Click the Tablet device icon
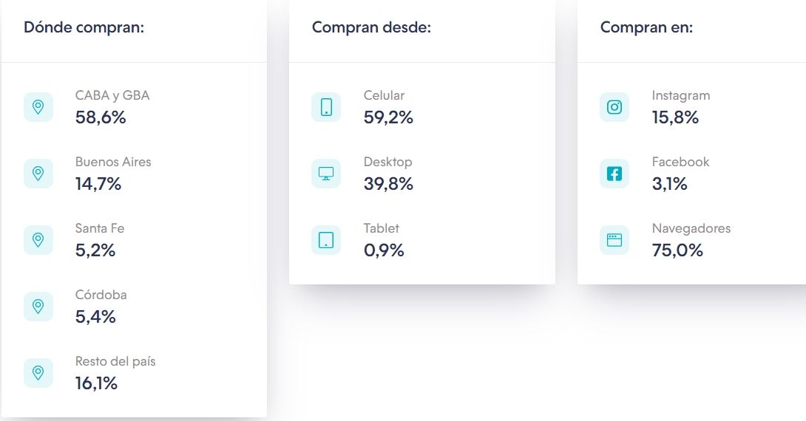This screenshot has width=806, height=421. coord(326,240)
